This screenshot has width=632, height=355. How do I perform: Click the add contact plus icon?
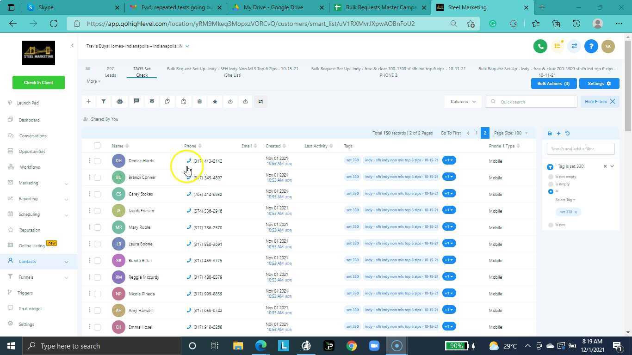(88, 102)
